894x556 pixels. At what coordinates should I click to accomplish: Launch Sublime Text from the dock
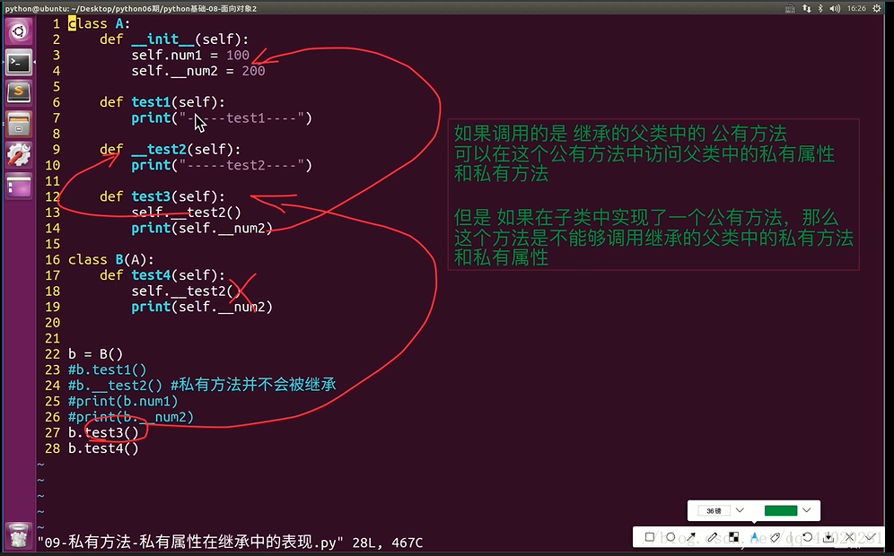click(18, 92)
